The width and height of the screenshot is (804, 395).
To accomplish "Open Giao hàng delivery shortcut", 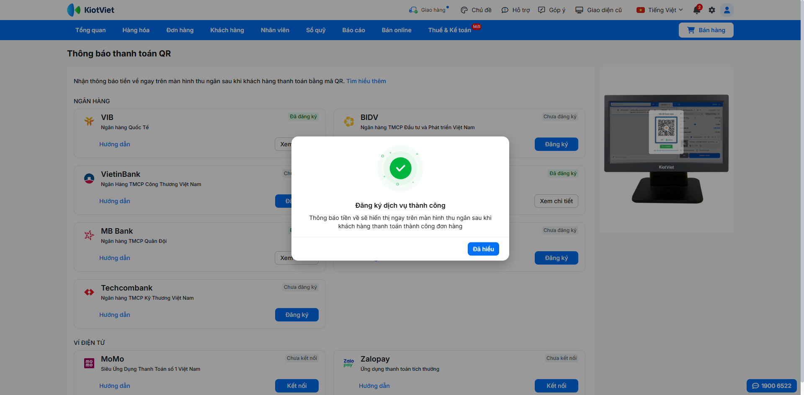I will (x=429, y=10).
